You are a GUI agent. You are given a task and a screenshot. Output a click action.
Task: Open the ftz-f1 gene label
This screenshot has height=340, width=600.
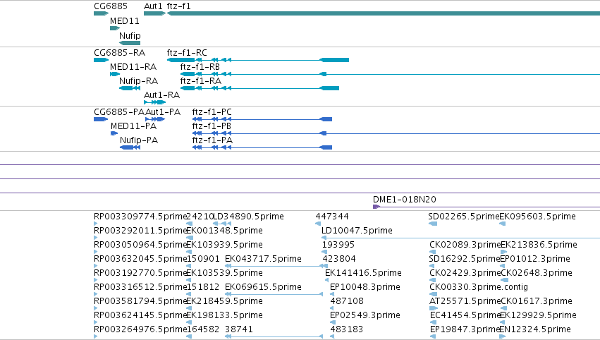coord(178,6)
